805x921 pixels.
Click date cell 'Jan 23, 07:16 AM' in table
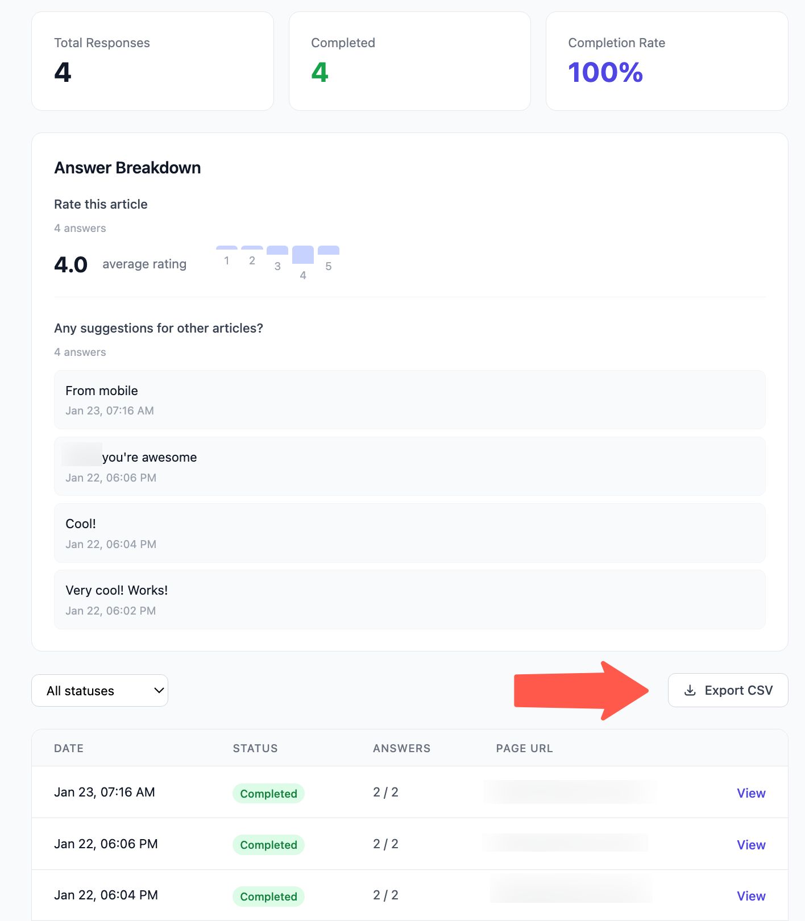click(x=105, y=792)
